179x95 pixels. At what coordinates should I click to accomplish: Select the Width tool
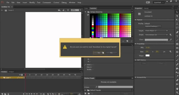coord(177,84)
